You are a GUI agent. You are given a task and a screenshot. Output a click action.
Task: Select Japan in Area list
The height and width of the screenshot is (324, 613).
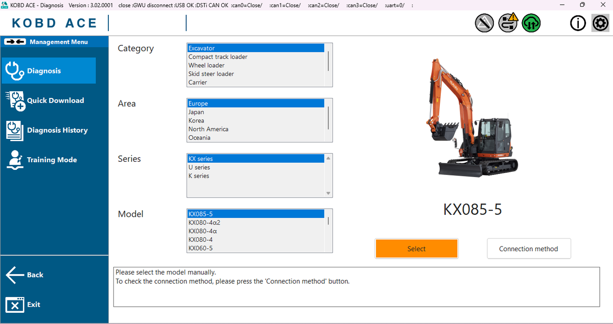click(256, 112)
